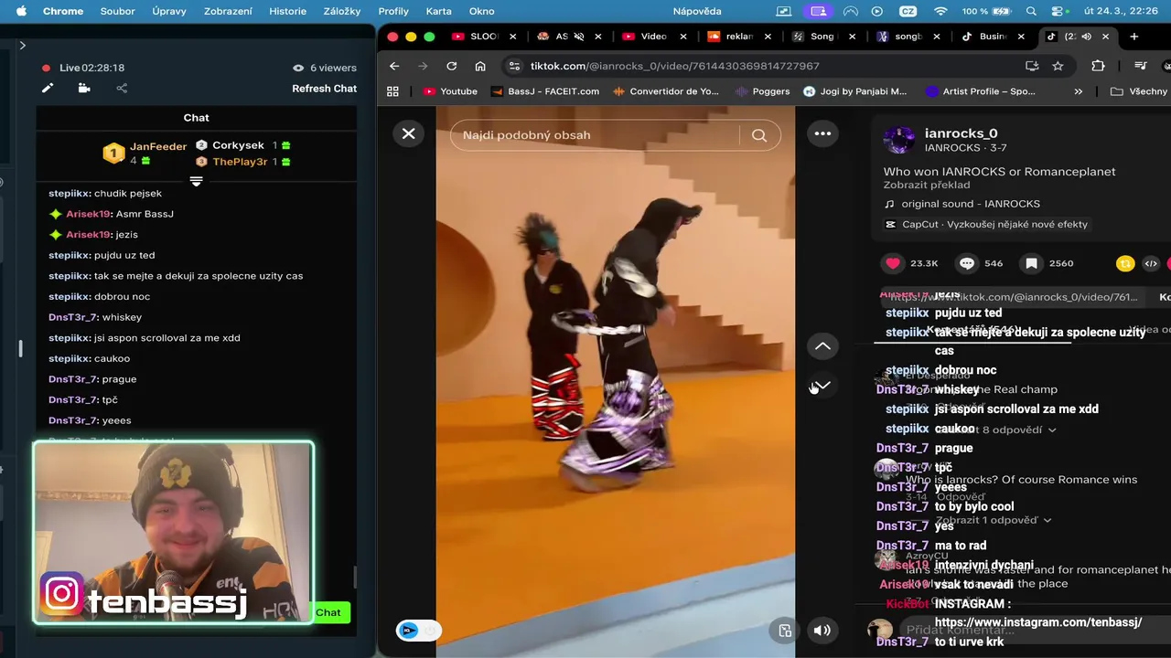1171x658 pixels.
Task: Open the Zobrazení menu
Action: 230,11
